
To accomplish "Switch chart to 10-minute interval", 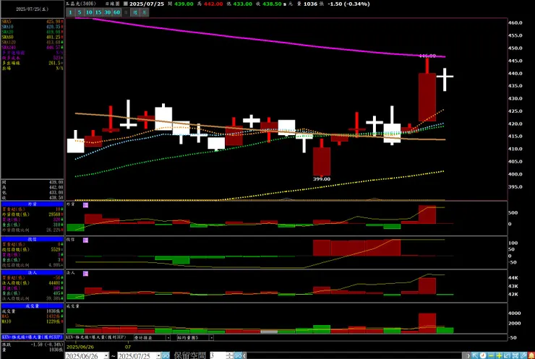I will click(89, 12).
